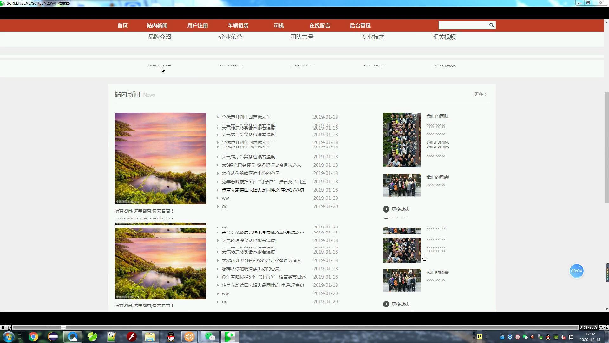Screen dimensions: 609x343
Task: Open the Windows Start button
Action: coord(8,337)
